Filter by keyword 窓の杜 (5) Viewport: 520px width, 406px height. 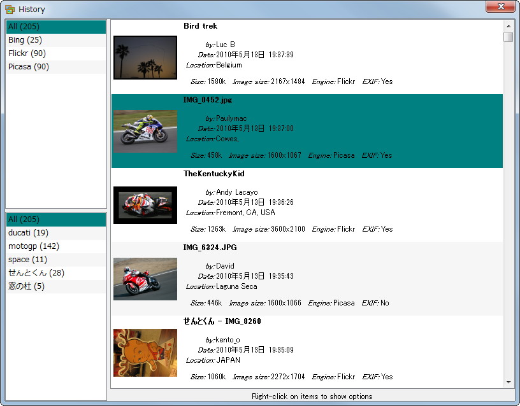click(55, 286)
